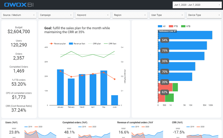Click the 20% funnel badge
Image resolution: width=223 pixels, height=138 pixels.
[165, 82]
